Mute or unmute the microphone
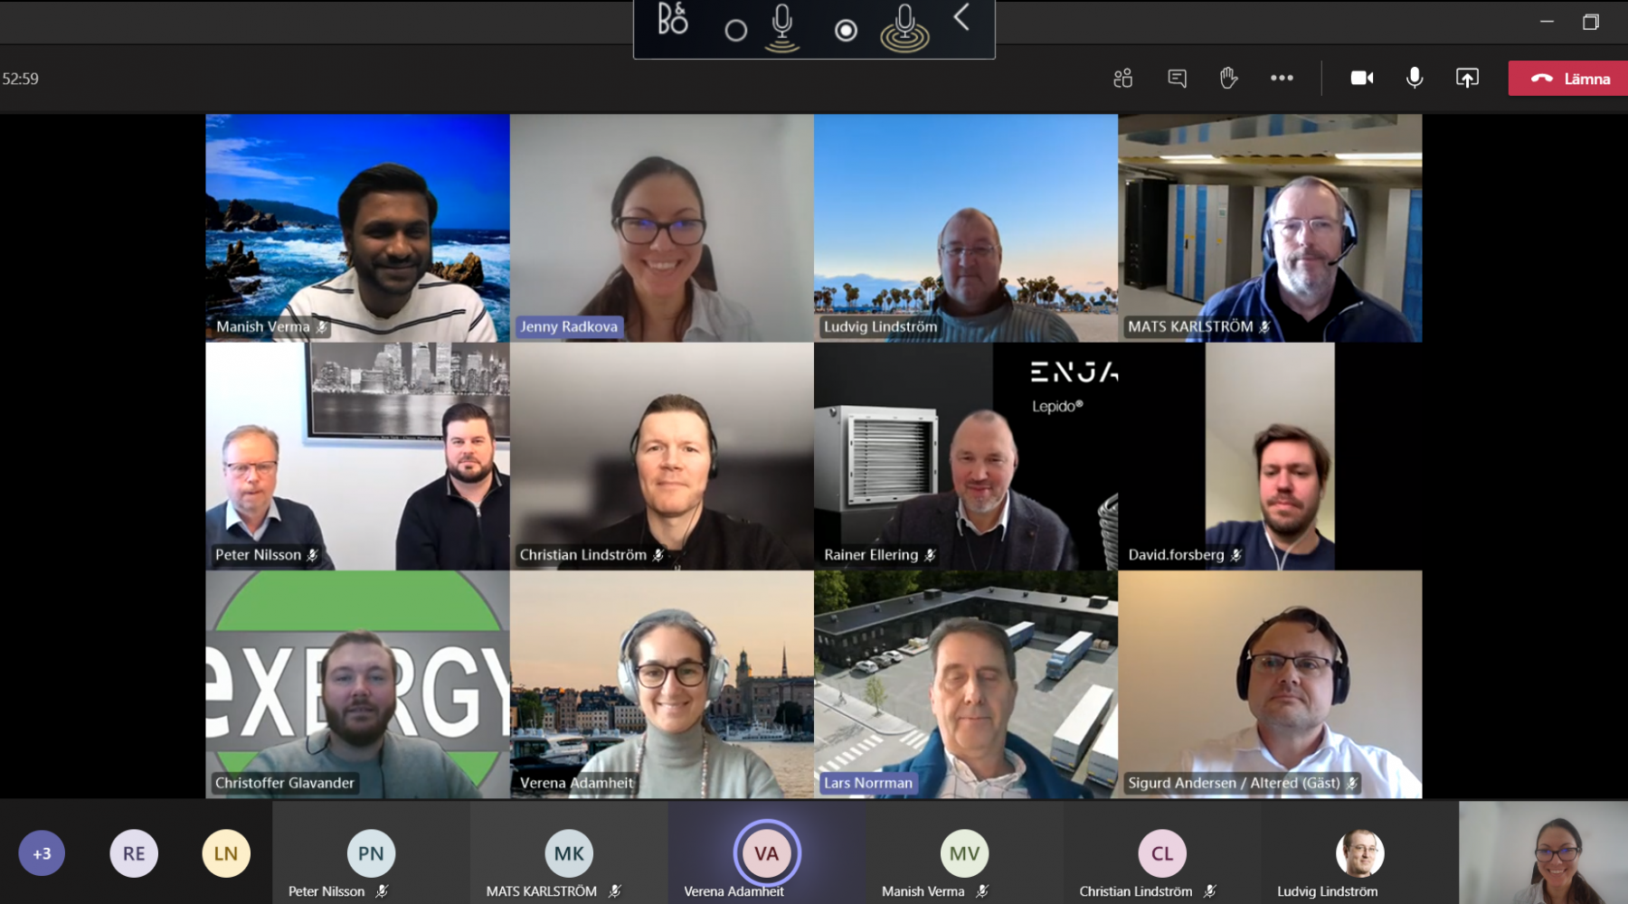This screenshot has width=1628, height=904. (1415, 79)
